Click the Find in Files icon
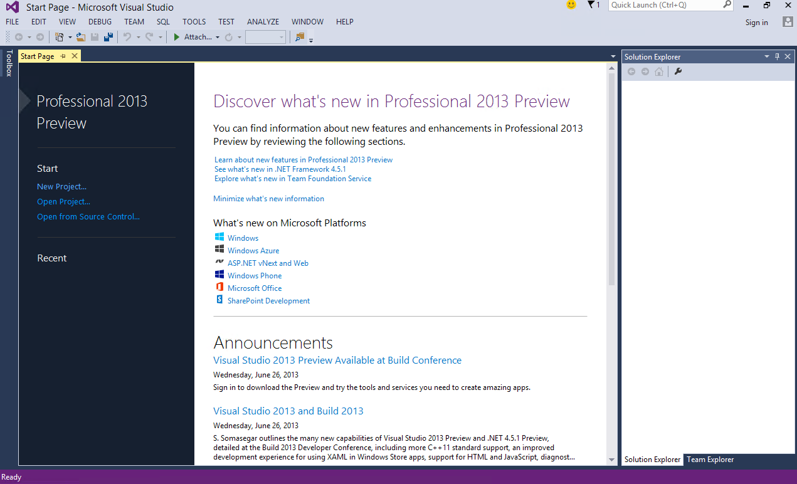The height and width of the screenshot is (484, 797). [300, 37]
